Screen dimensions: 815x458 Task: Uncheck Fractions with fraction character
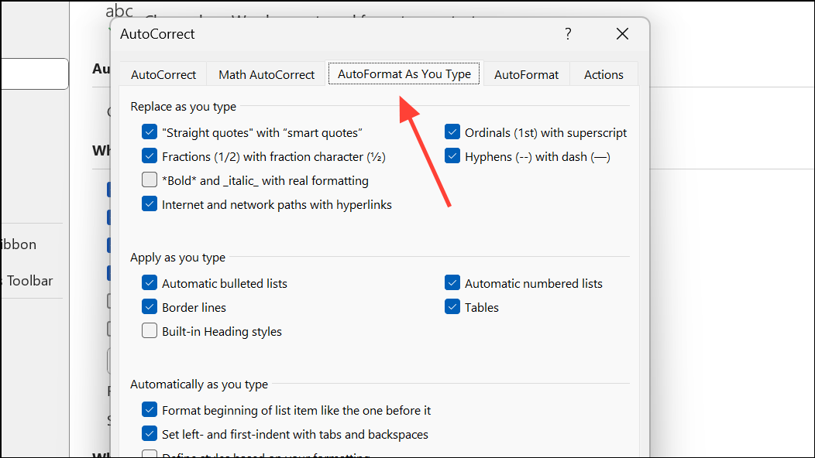[150, 156]
